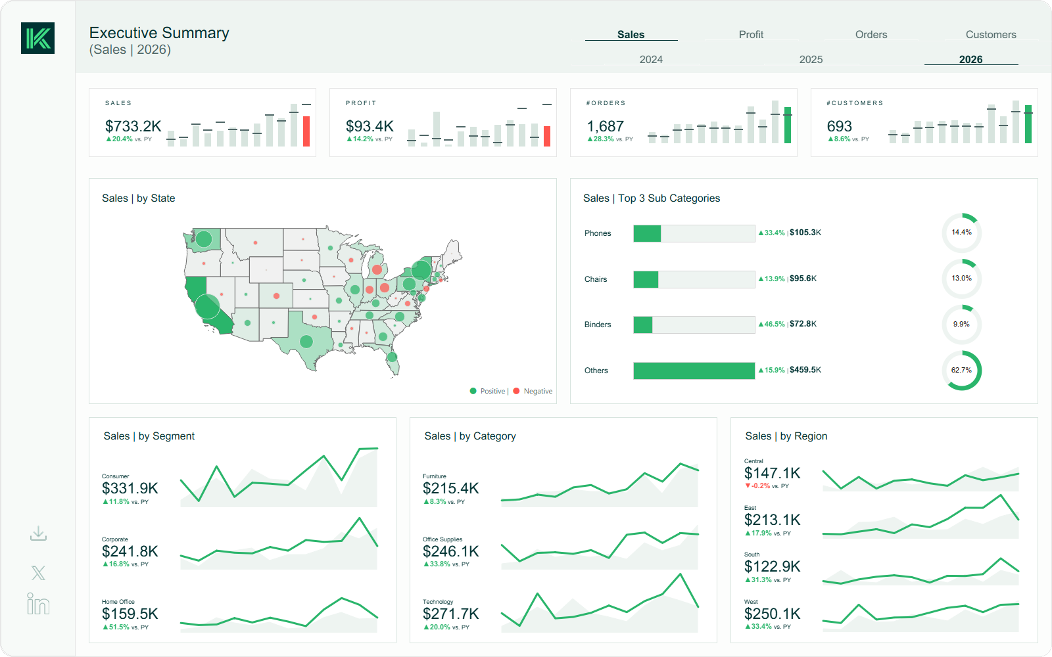The height and width of the screenshot is (657, 1052).
Task: Click the Home Office $159.5K value
Action: click(x=130, y=614)
